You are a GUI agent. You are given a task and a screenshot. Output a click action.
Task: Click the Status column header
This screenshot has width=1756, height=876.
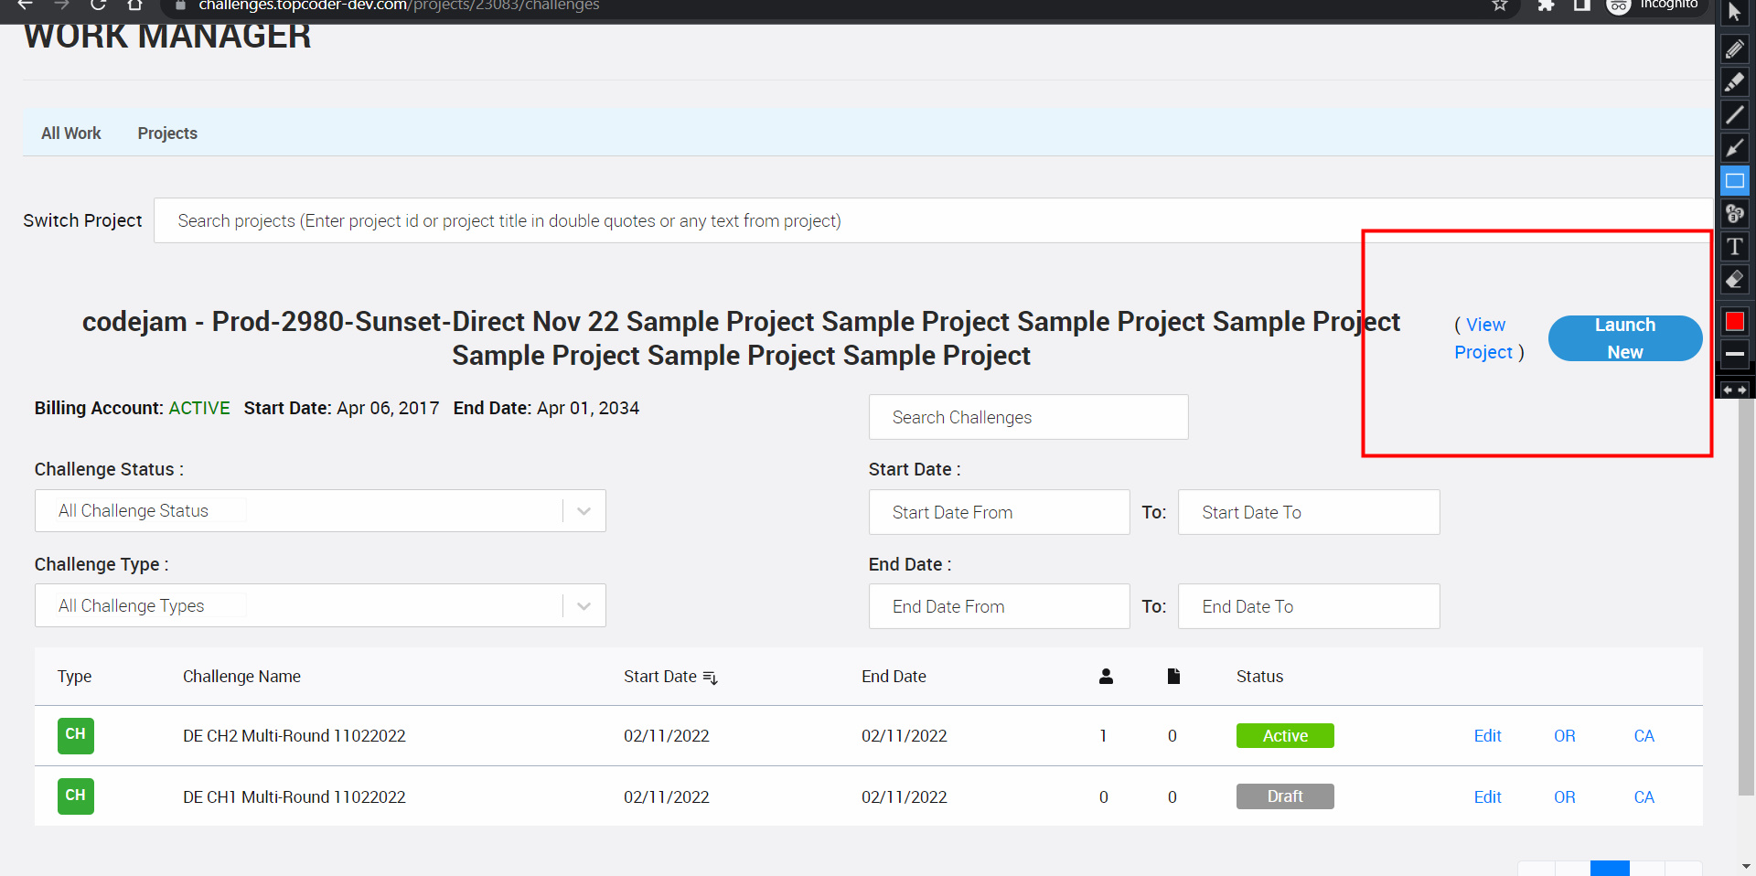click(x=1259, y=677)
